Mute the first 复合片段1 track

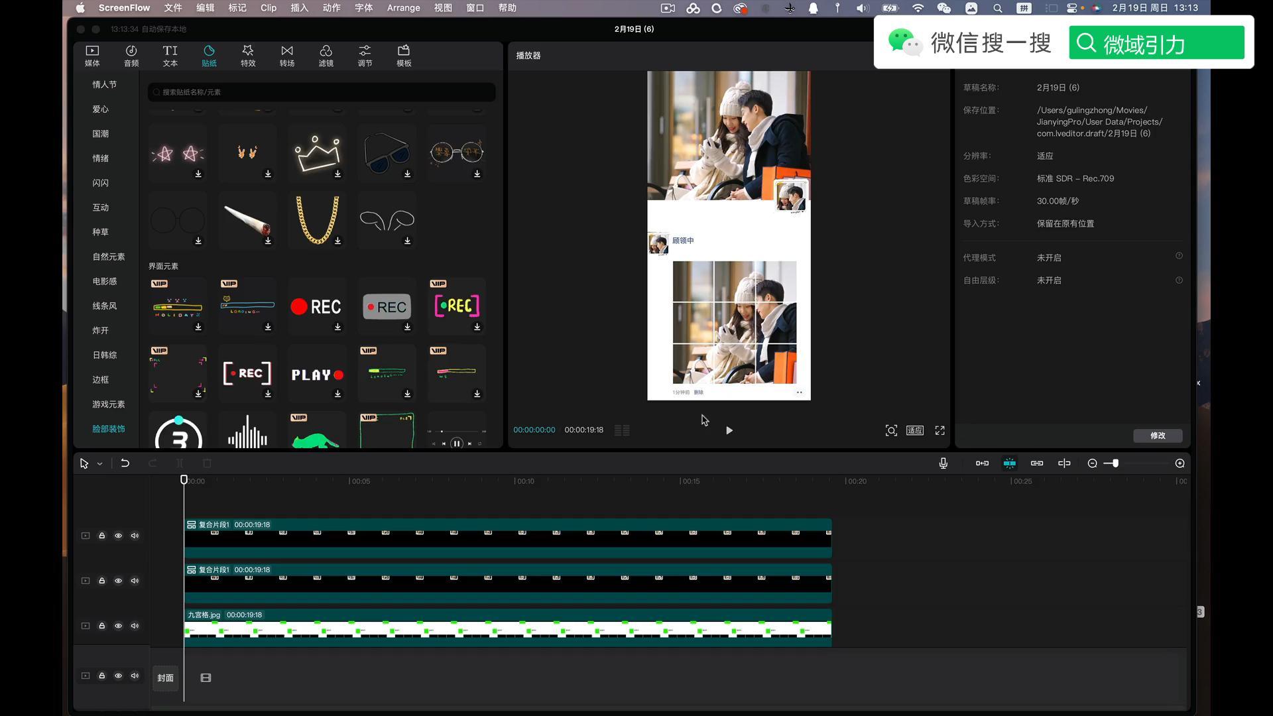coord(135,536)
